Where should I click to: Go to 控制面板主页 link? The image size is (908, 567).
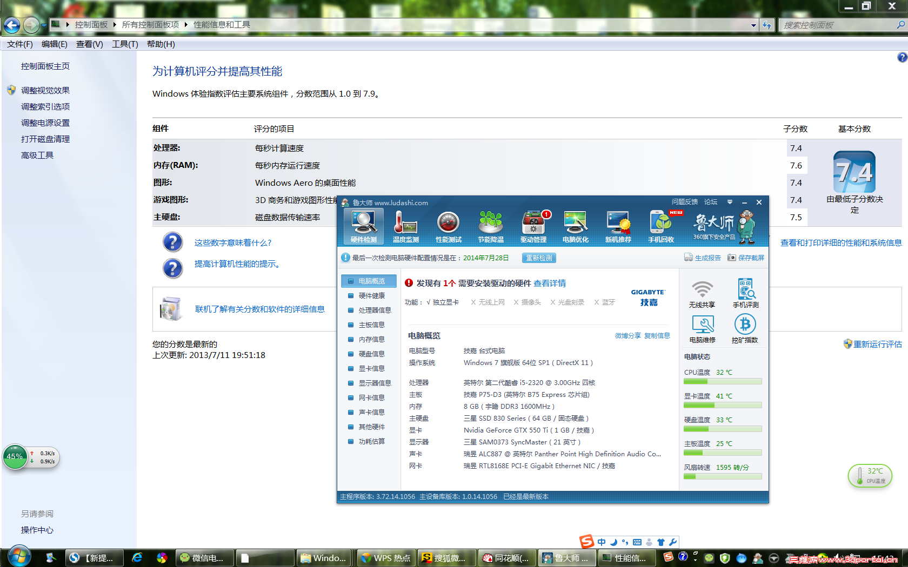click(x=45, y=66)
